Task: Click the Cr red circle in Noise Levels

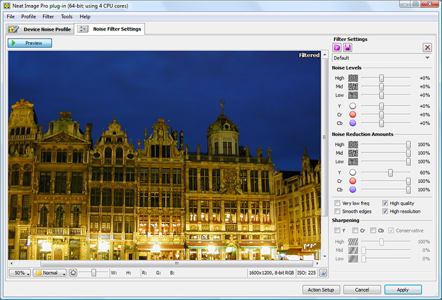Action: [353, 115]
